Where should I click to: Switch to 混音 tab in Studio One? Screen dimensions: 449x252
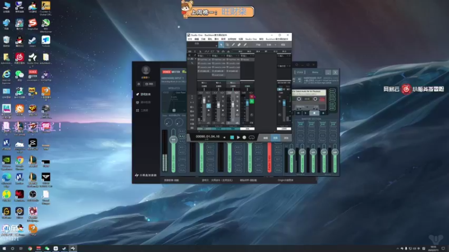276,138
